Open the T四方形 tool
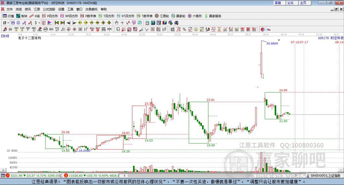Image resolution: width=344 pixels, height=185 pixels. (x=106, y=16)
